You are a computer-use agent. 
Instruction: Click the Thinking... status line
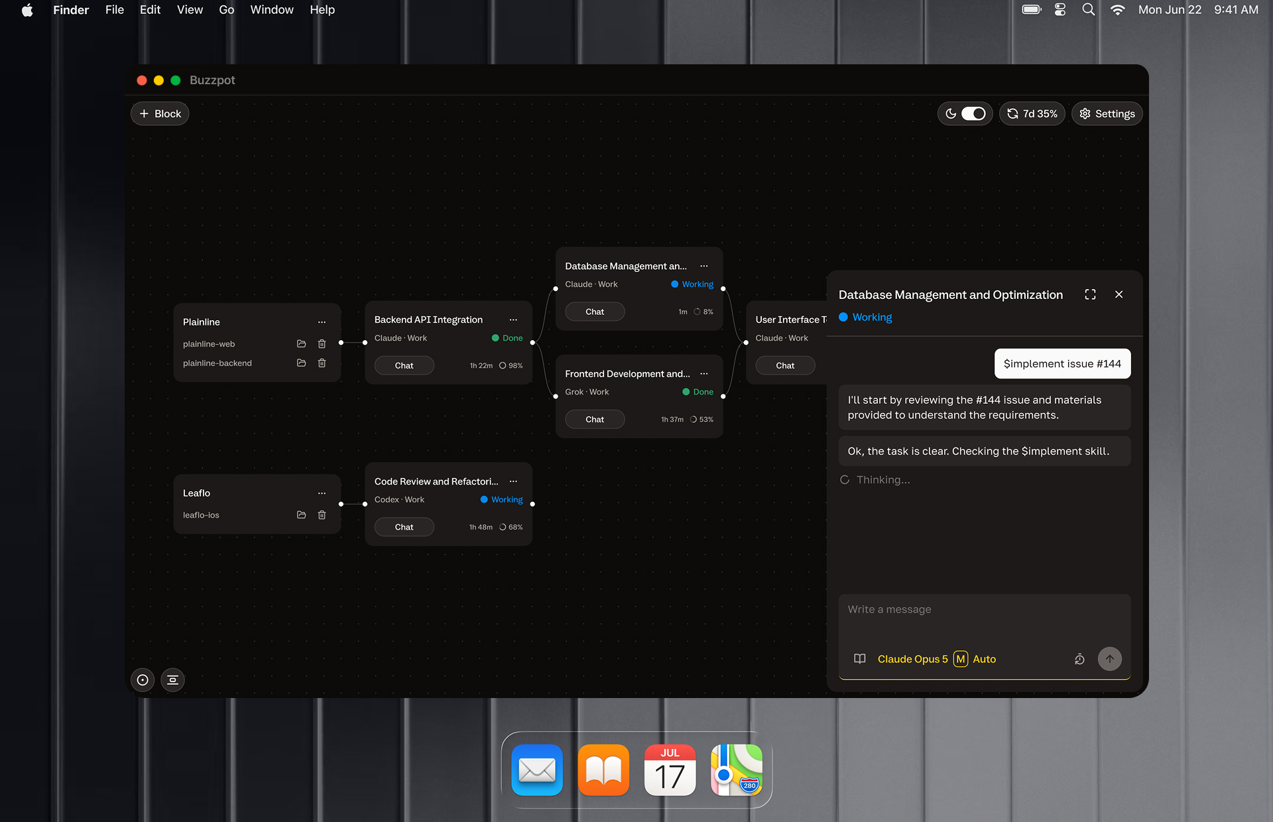(875, 480)
